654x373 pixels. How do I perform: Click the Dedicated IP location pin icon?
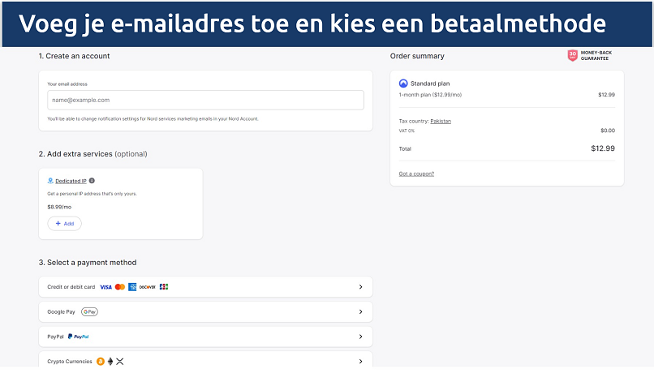(x=50, y=181)
